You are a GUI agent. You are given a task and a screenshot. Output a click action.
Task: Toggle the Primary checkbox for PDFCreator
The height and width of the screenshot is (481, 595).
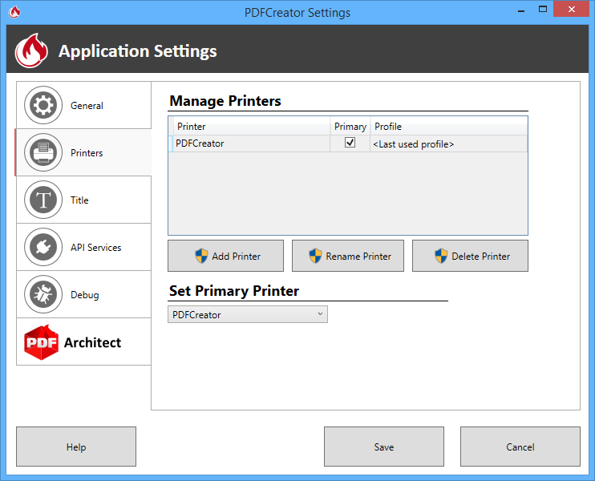click(350, 143)
